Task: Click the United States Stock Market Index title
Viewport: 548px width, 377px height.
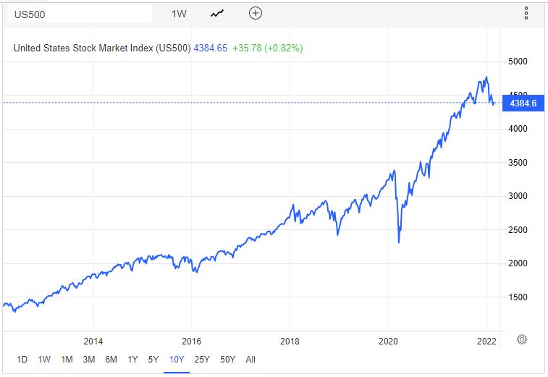Action: (x=101, y=48)
